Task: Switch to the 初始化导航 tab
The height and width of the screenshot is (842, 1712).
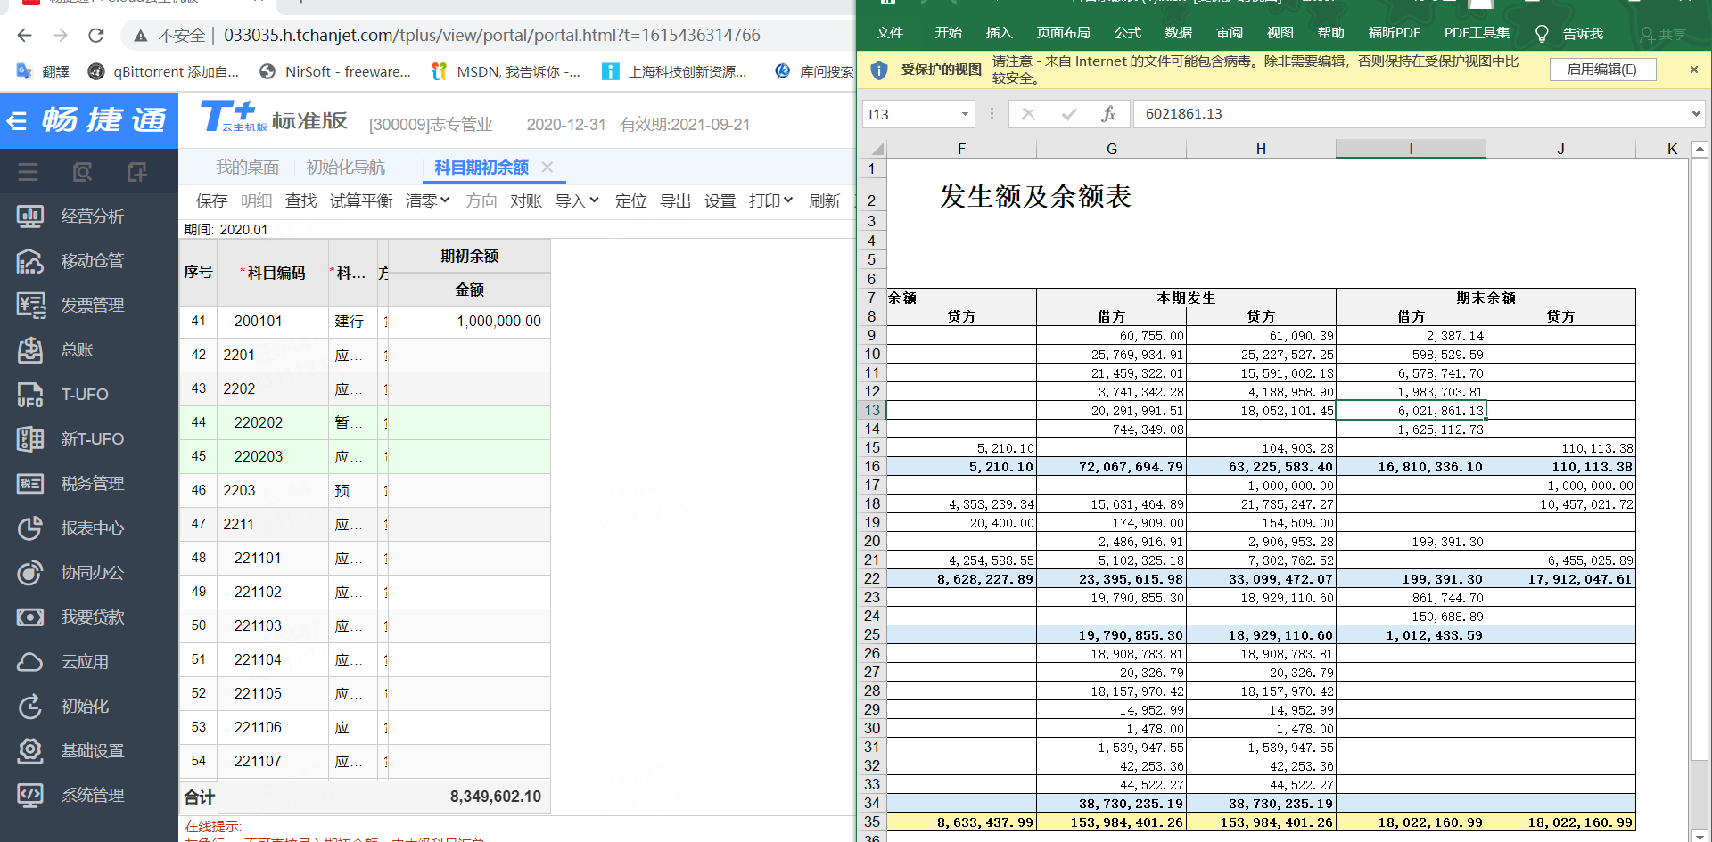Action: pos(345,168)
